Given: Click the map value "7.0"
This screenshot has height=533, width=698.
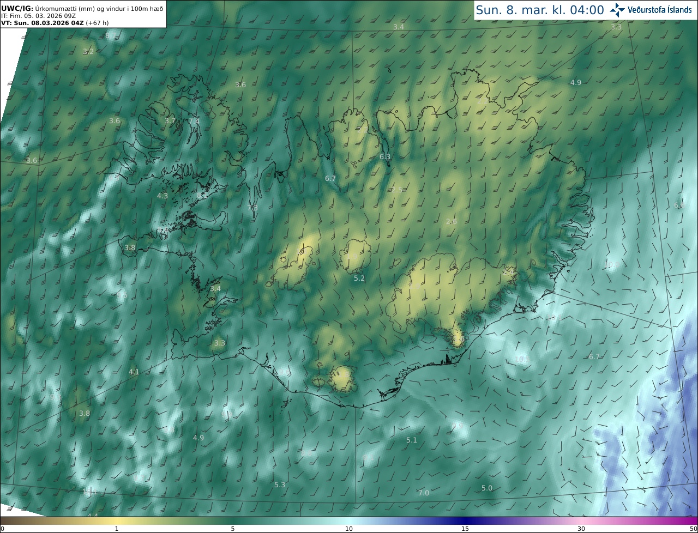Looking at the screenshot, I should click(424, 493).
